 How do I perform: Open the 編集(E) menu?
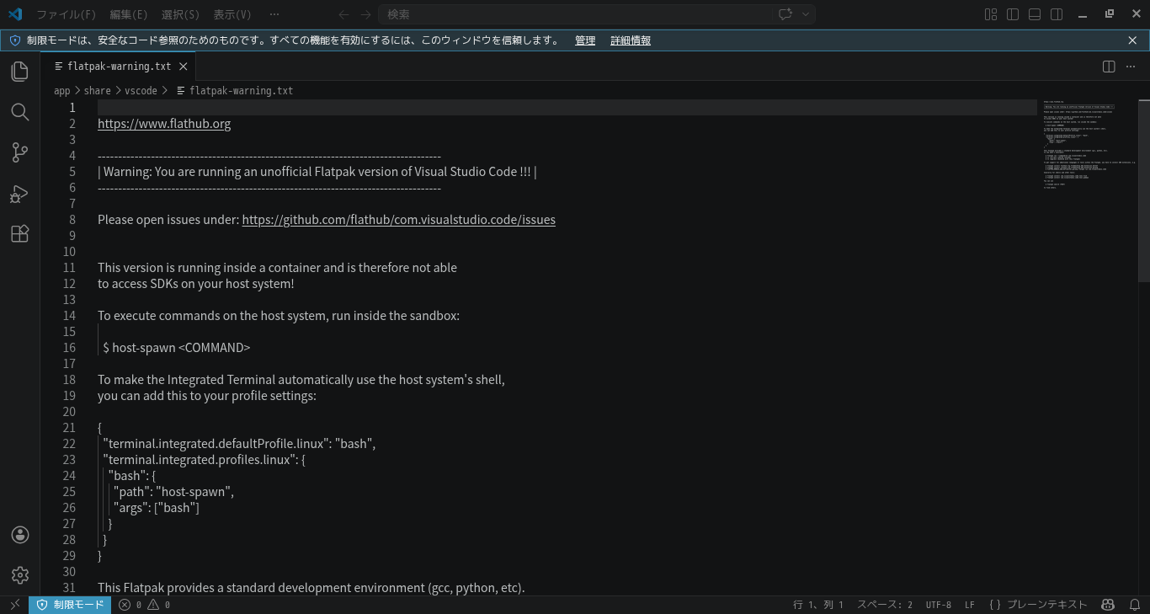[x=128, y=14]
